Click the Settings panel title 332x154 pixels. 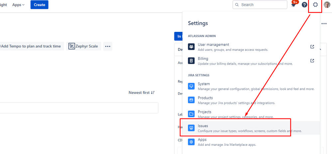click(198, 23)
